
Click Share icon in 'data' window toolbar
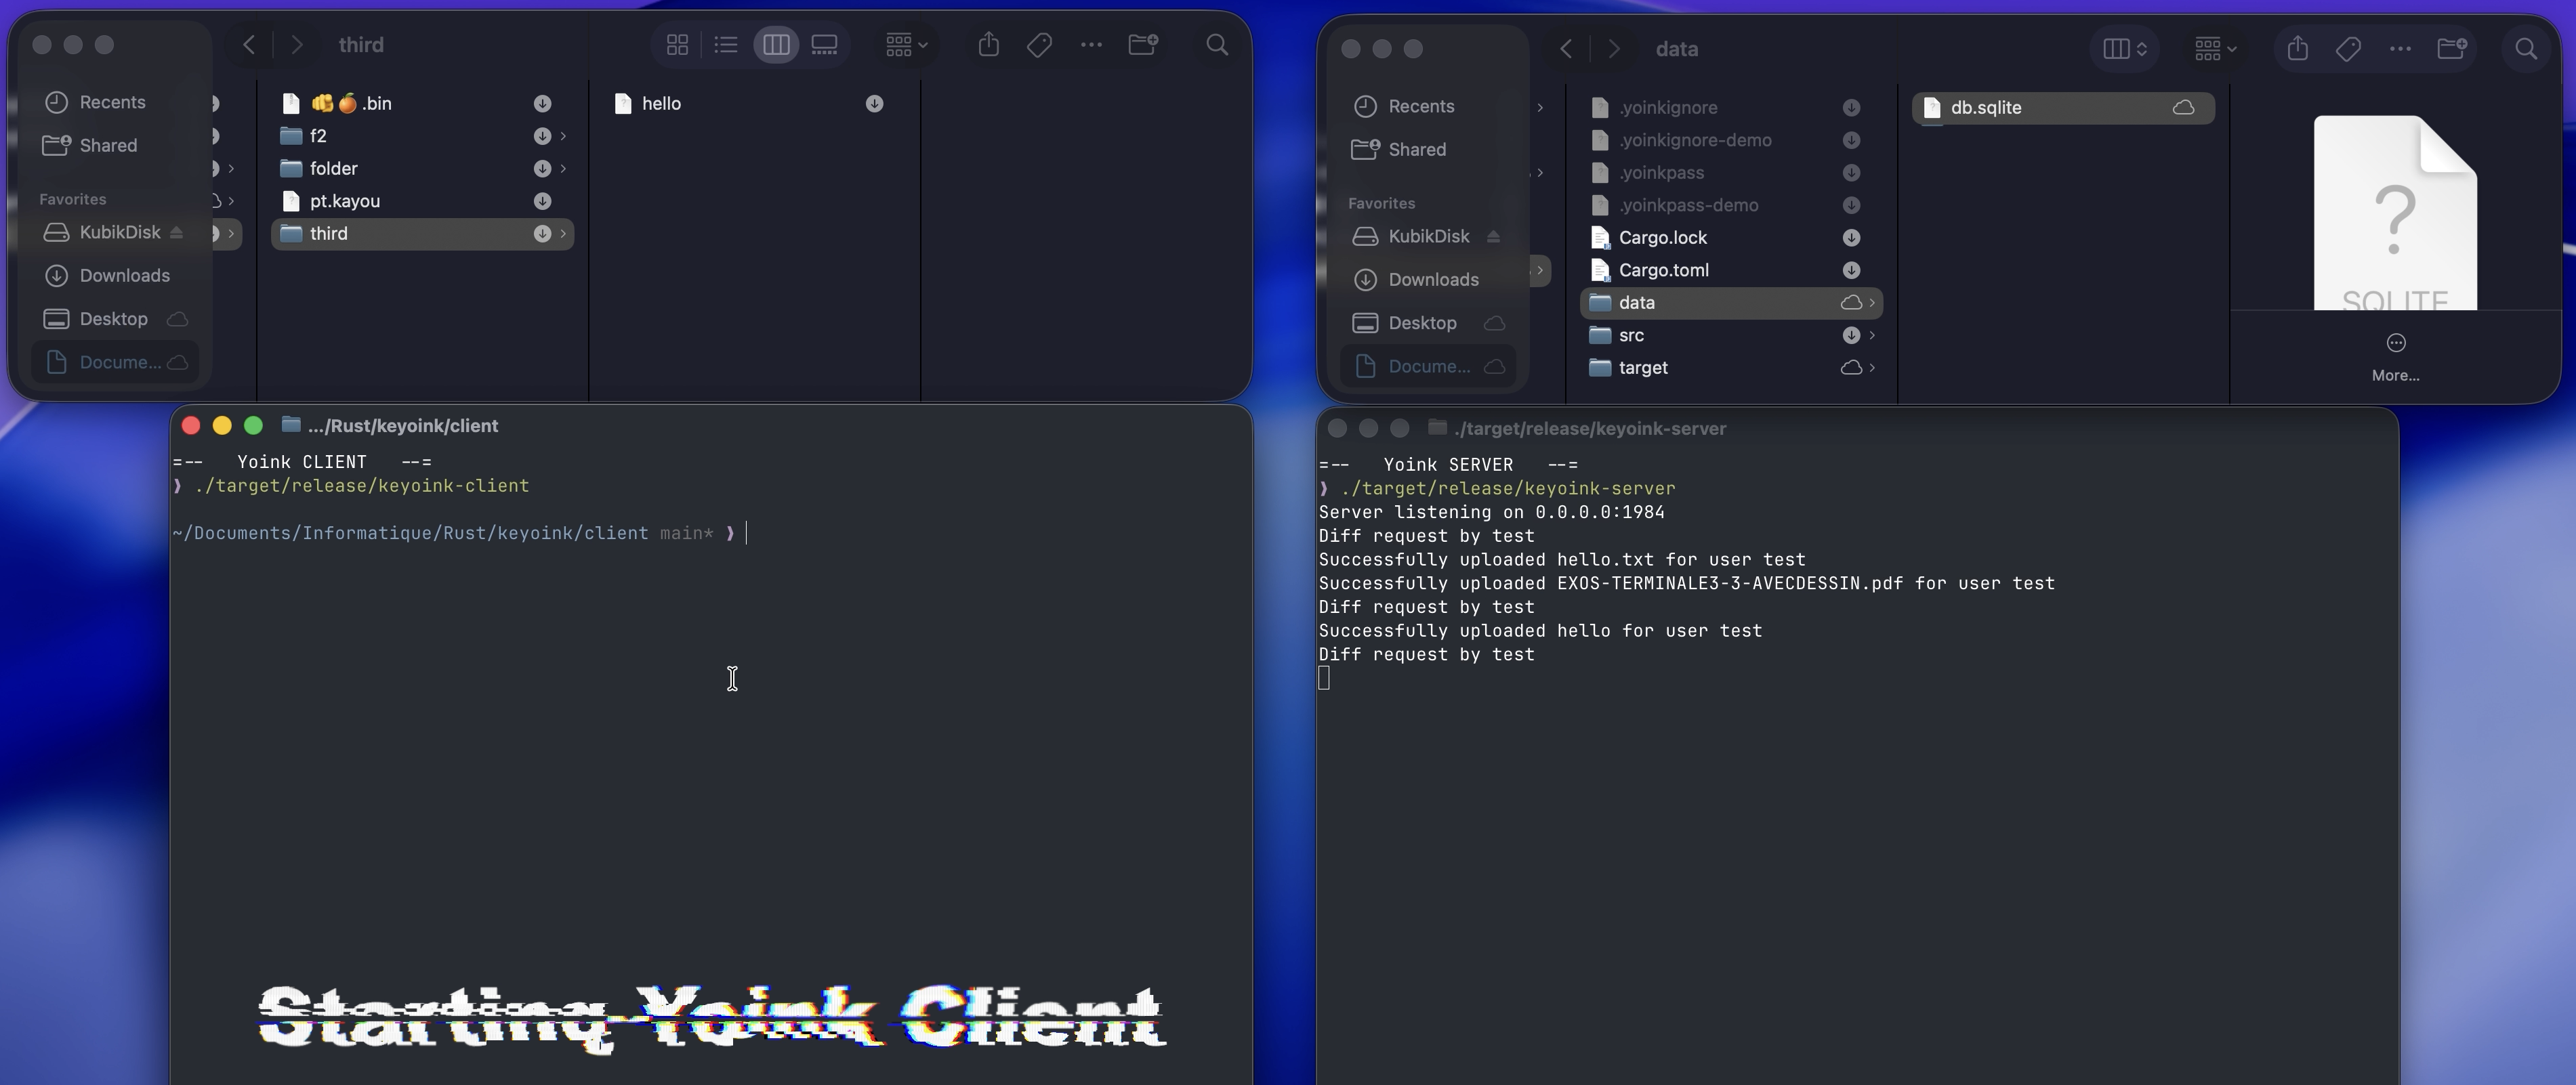tap(2297, 49)
